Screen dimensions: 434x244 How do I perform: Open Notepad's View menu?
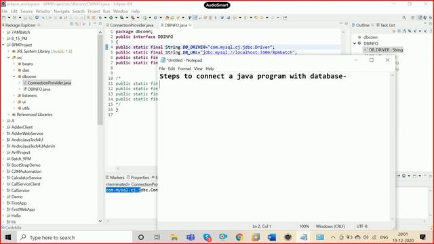[x=198, y=68]
